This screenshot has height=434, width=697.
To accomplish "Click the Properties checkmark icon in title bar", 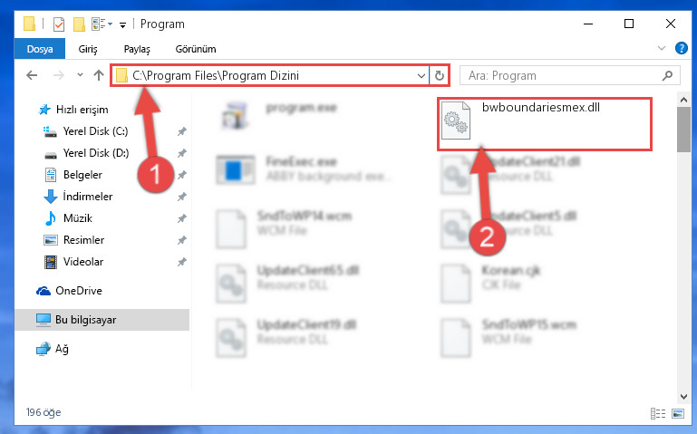I will click(x=59, y=24).
